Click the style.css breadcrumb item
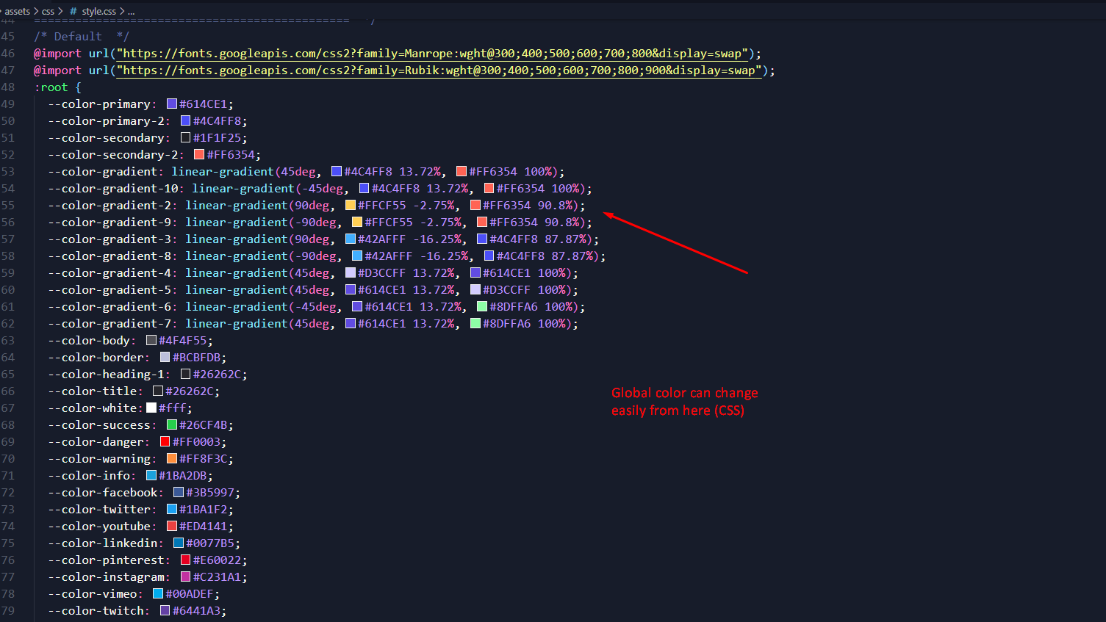Image resolution: width=1106 pixels, height=622 pixels. [x=98, y=11]
